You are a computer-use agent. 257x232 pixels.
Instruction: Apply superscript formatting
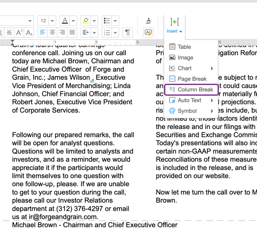click(20, 32)
